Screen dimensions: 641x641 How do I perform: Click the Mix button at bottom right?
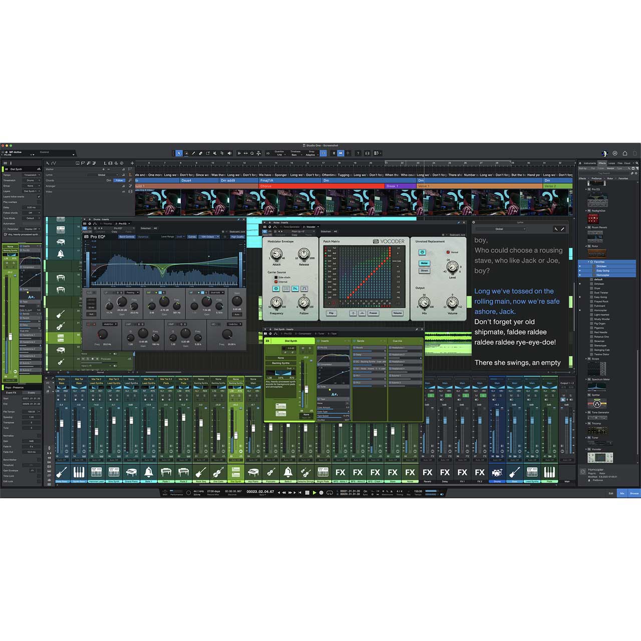point(622,493)
